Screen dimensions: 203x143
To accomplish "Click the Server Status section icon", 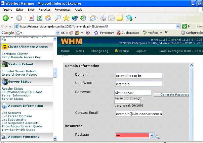I will (x=5, y=81).
